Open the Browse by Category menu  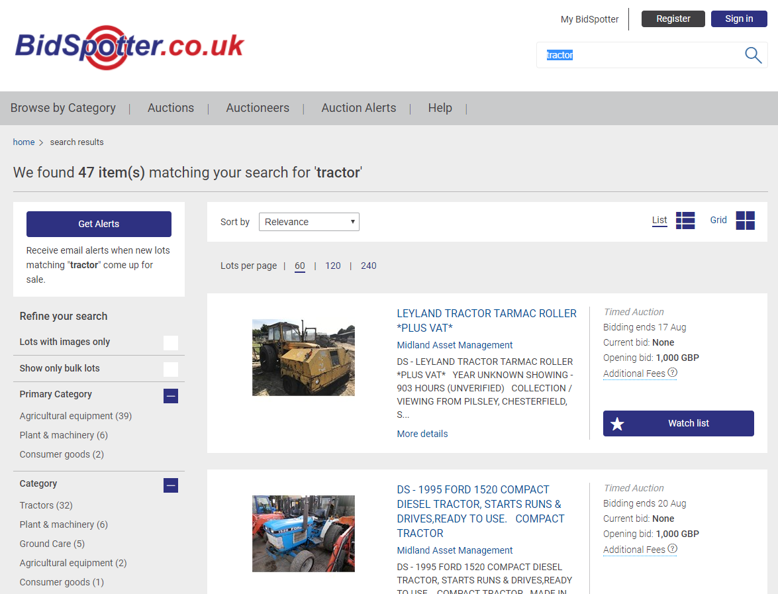point(63,108)
